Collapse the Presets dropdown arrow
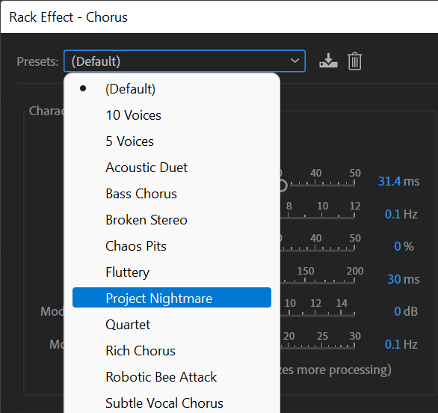This screenshot has height=413, width=438. [x=294, y=61]
